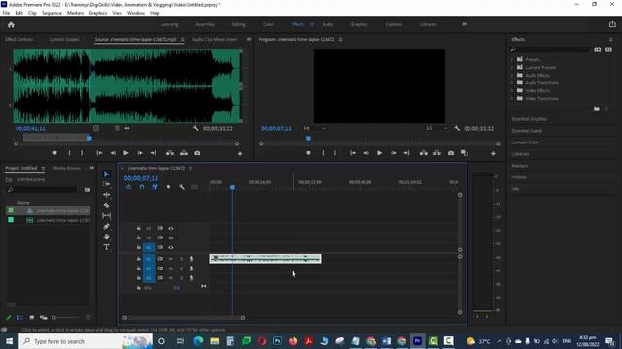Image resolution: width=622 pixels, height=349 pixels.
Task: Open playback resolution dropdown showing 1/2
Action: [436, 128]
